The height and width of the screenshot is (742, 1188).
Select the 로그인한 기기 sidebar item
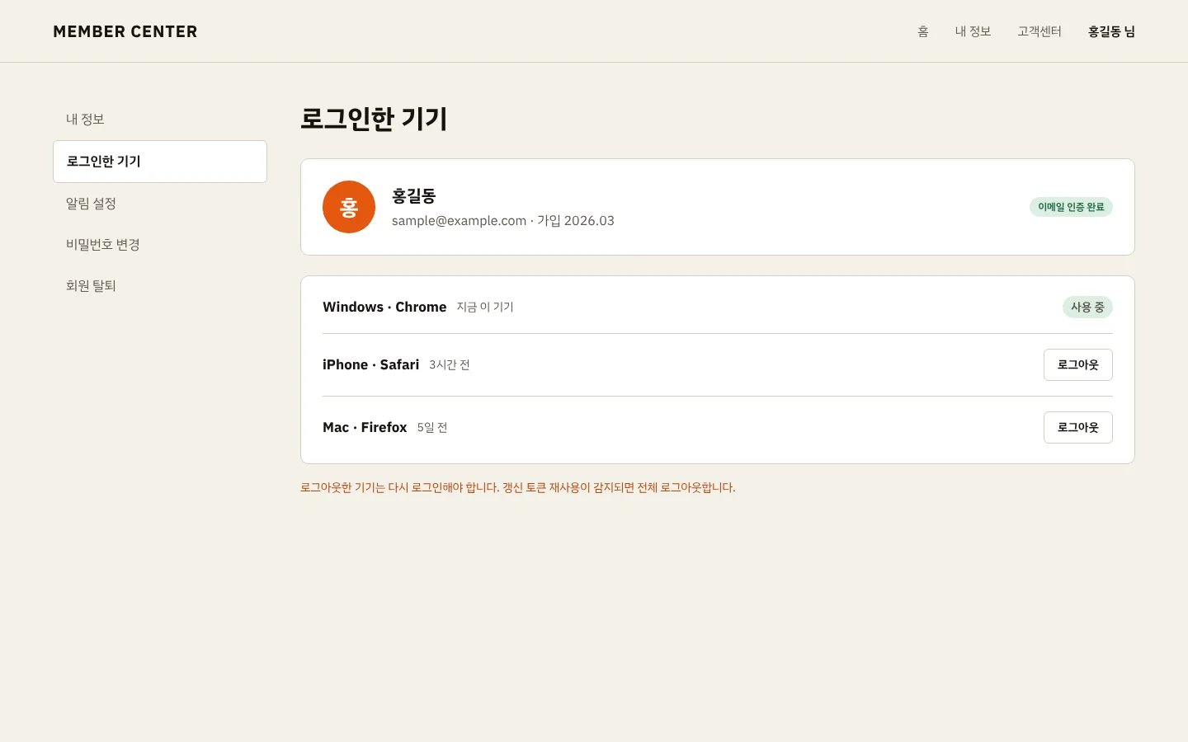click(x=160, y=162)
